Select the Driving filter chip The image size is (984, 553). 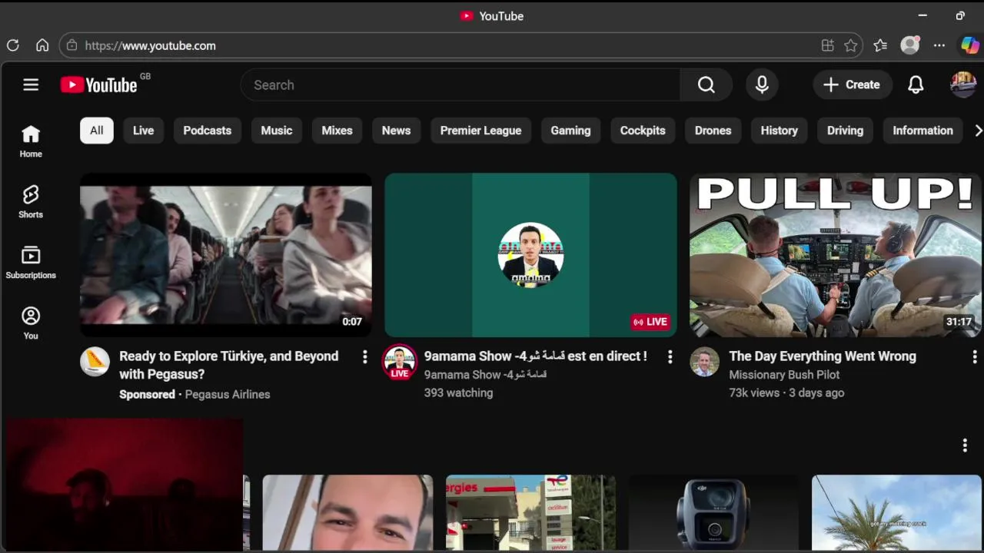pyautogui.click(x=845, y=131)
